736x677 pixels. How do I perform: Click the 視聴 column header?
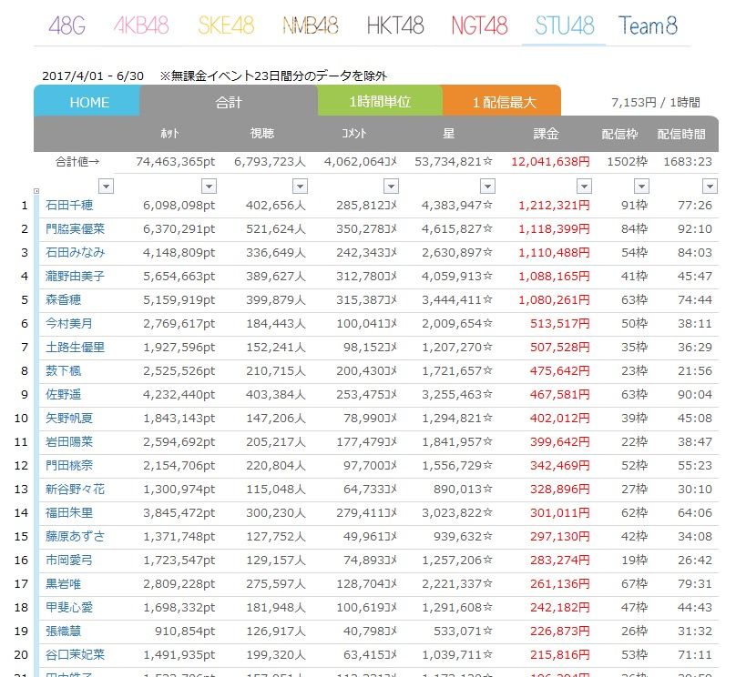tap(262, 134)
